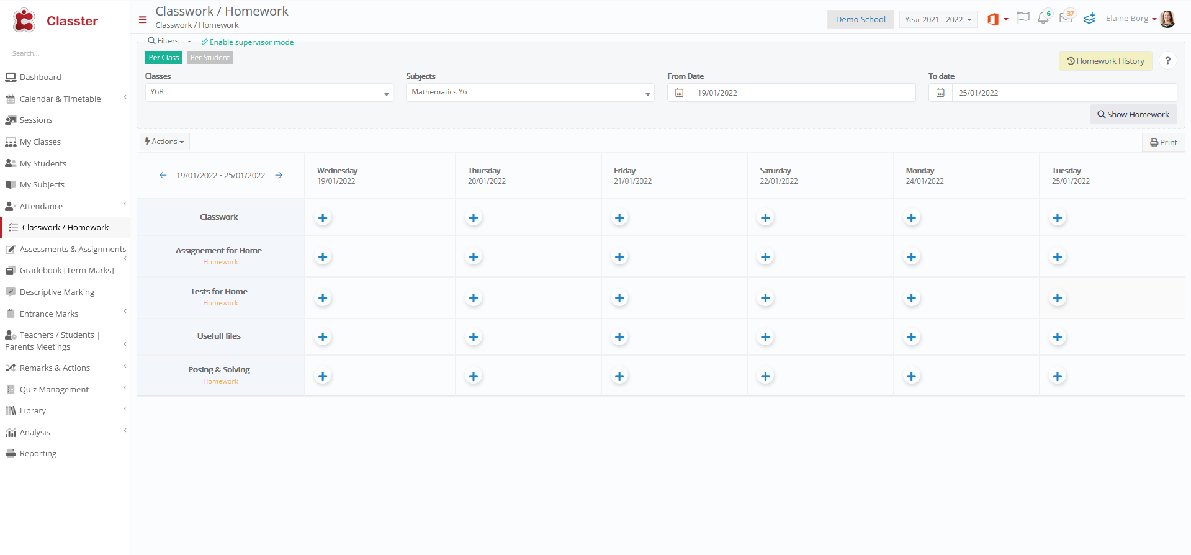This screenshot has height=555, width=1191.
Task: Go to previous week with left arrow
Action: click(x=163, y=175)
